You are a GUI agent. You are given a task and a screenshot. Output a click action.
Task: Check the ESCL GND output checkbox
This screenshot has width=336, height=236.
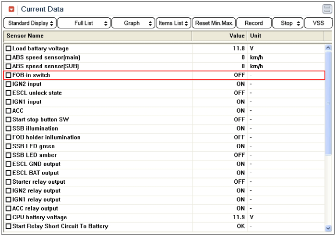pos(8,164)
